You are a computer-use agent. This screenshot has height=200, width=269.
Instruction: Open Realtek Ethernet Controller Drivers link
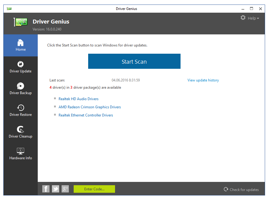coord(86,115)
